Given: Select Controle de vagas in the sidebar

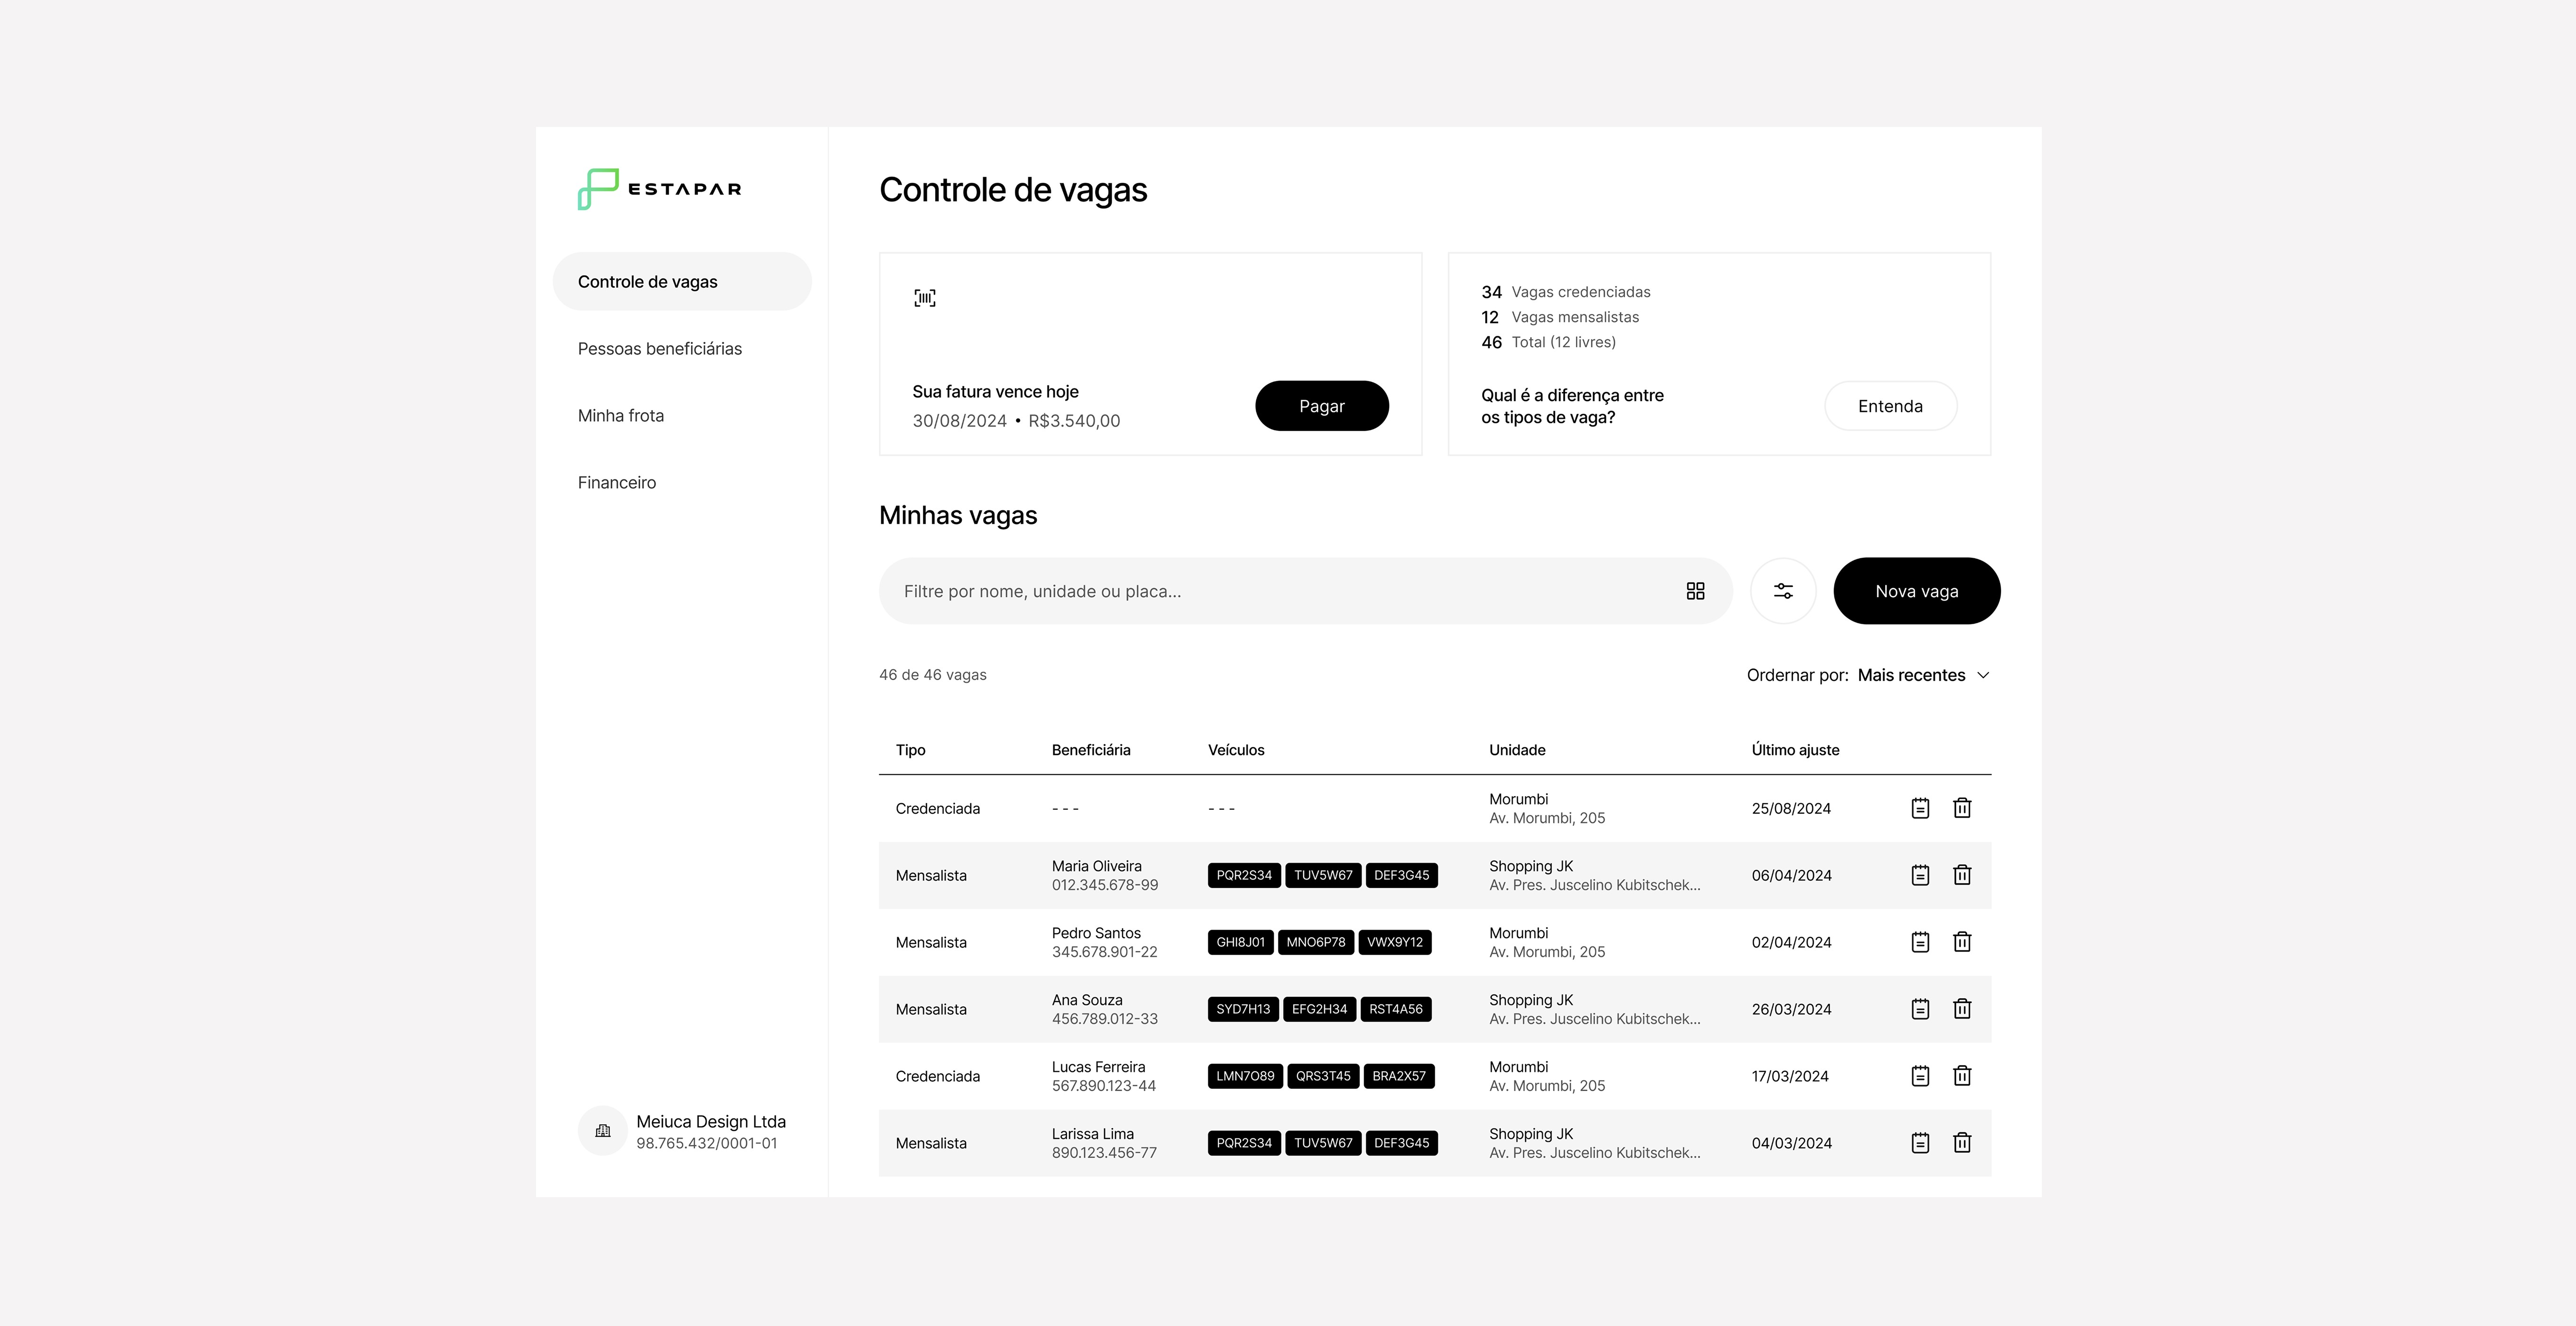Looking at the screenshot, I should 682,282.
